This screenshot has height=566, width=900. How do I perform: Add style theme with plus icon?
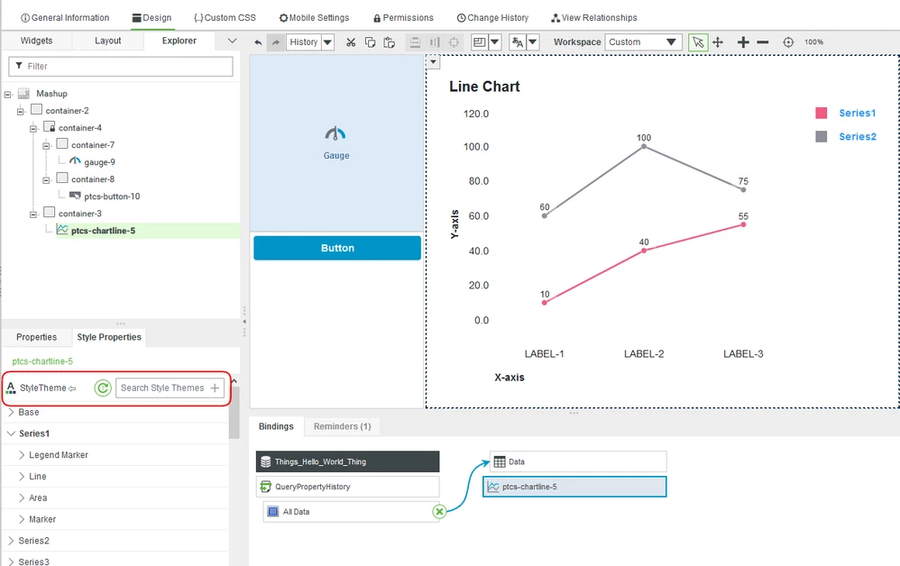coord(215,388)
